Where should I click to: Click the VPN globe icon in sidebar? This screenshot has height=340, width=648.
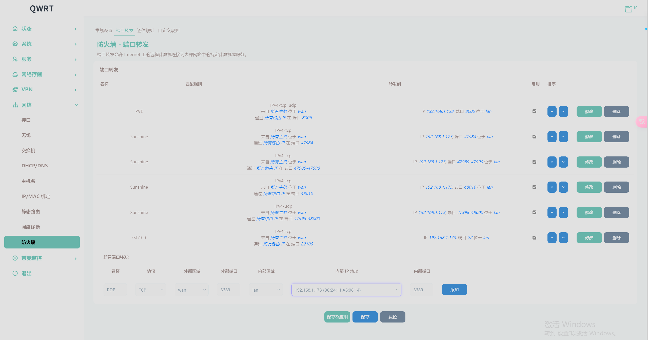coord(15,90)
